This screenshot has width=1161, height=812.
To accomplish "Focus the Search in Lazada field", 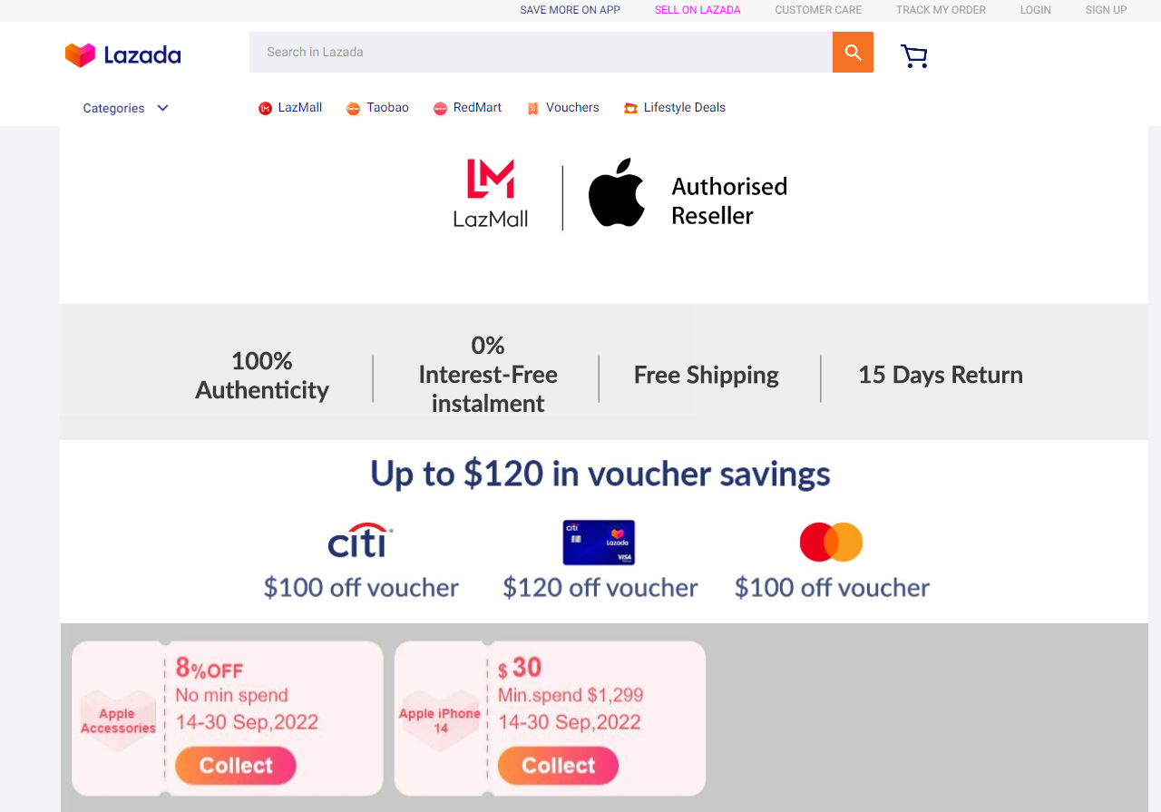I will pos(541,53).
